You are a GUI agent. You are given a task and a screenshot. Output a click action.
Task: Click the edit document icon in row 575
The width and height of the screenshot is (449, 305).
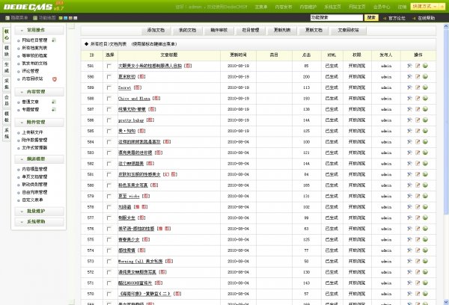pyautogui.click(x=418, y=239)
